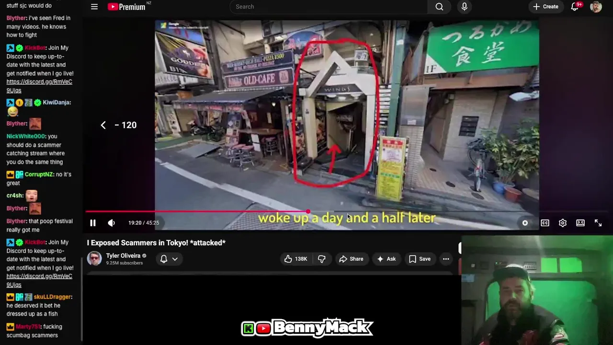
Task: Switch to theater mode
Action: tap(580, 223)
